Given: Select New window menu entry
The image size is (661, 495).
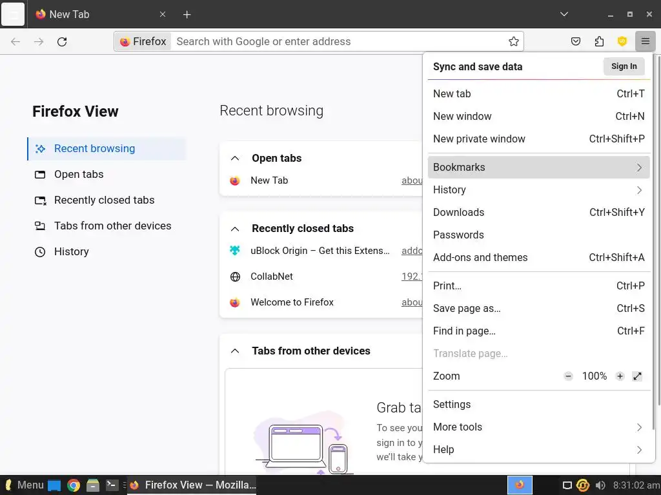Looking at the screenshot, I should [x=539, y=116].
